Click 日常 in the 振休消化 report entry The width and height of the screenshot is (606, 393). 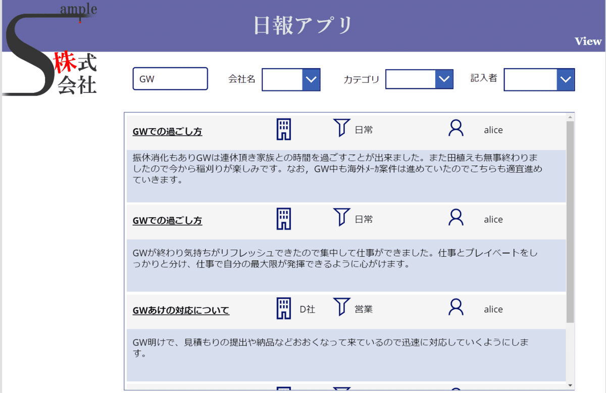(x=364, y=130)
